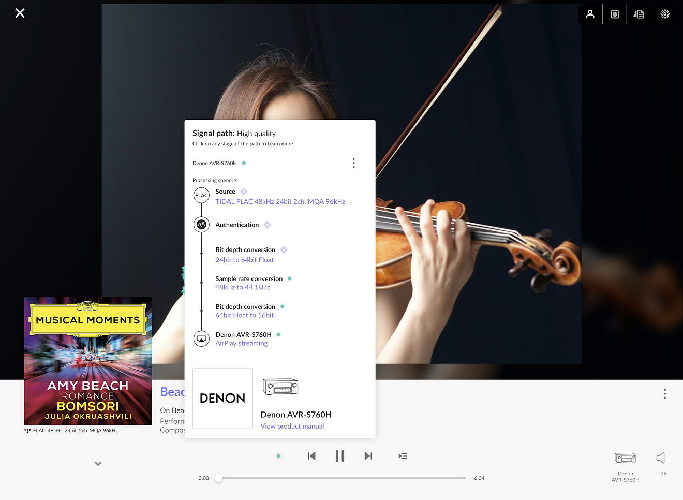The image size is (683, 500).
Task: Click Denon AVR-S760H product name in popup
Action: tap(296, 415)
